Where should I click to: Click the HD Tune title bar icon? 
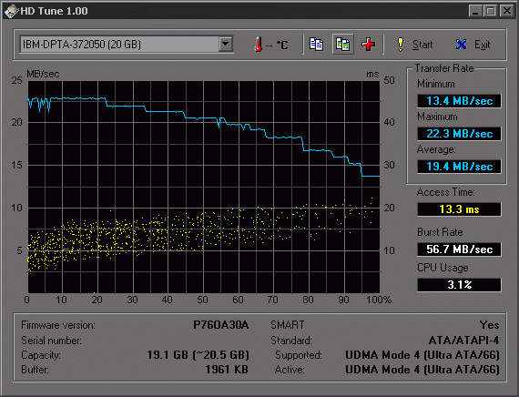(x=11, y=11)
